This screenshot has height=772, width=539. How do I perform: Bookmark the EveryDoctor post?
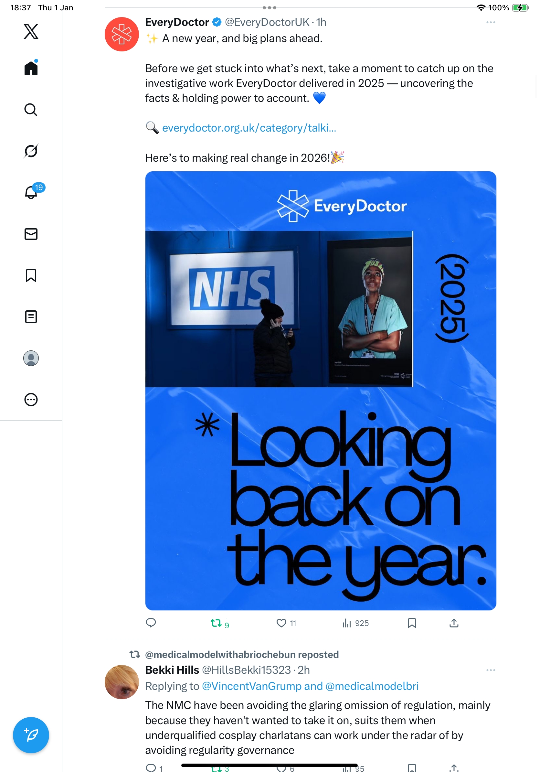coord(412,623)
